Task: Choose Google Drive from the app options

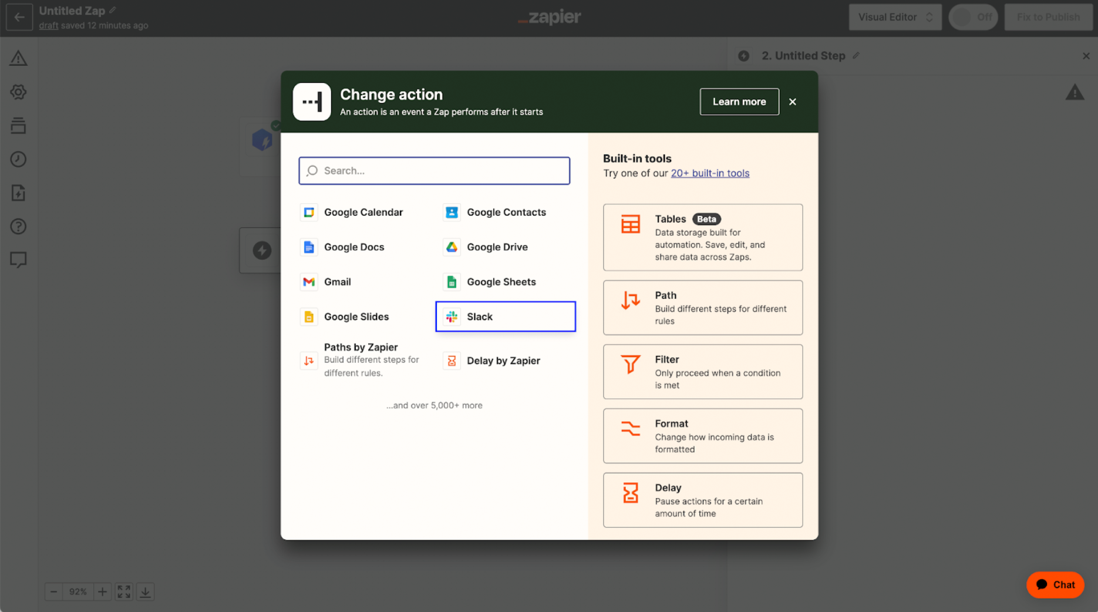Action: pyautogui.click(x=497, y=247)
